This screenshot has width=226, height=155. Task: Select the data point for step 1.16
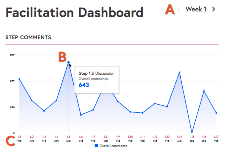pos(204,91)
